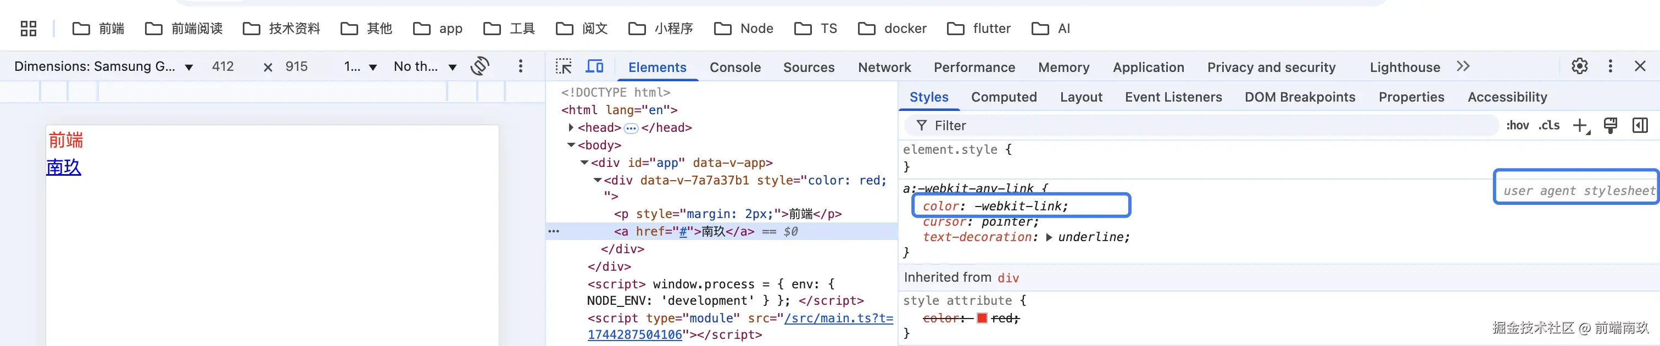The width and height of the screenshot is (1660, 346).
Task: Click the red color swatch
Action: [x=982, y=317]
